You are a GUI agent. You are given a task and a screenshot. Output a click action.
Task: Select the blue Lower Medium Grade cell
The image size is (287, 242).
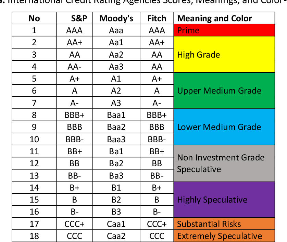(224, 127)
